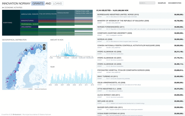Click Constanta Maritime University (2009) row
Screen dimensions: 185x116
point(140,34)
